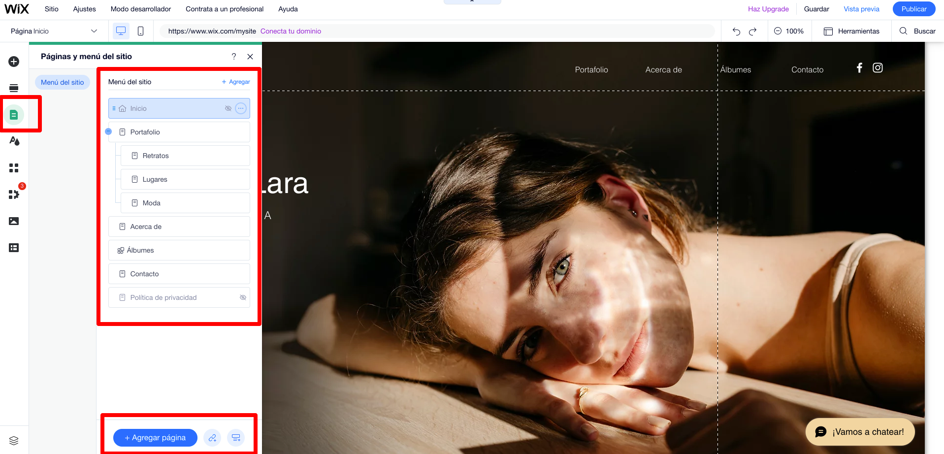Open the ¡Vamos a chatear! chat widget
Screen dimensions: 944x454
pyautogui.click(x=860, y=432)
